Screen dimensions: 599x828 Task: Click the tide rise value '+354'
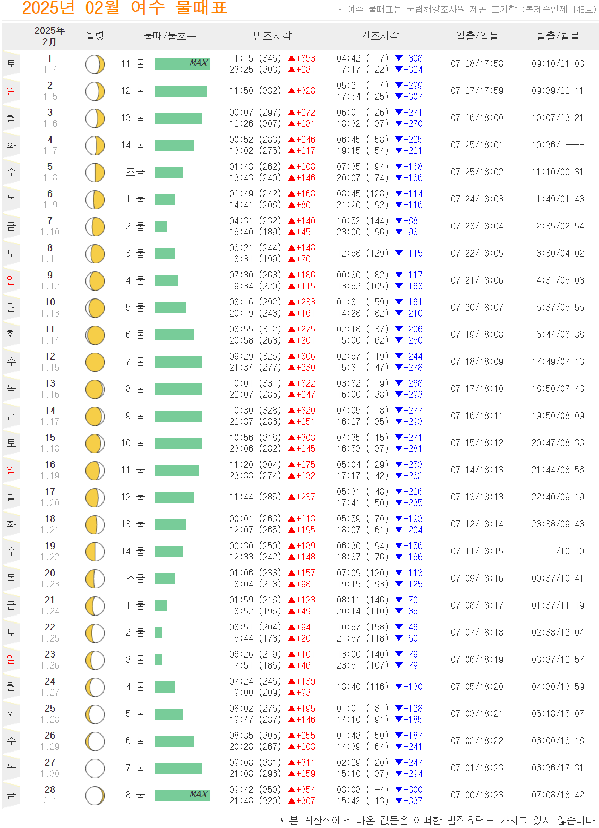pyautogui.click(x=306, y=790)
